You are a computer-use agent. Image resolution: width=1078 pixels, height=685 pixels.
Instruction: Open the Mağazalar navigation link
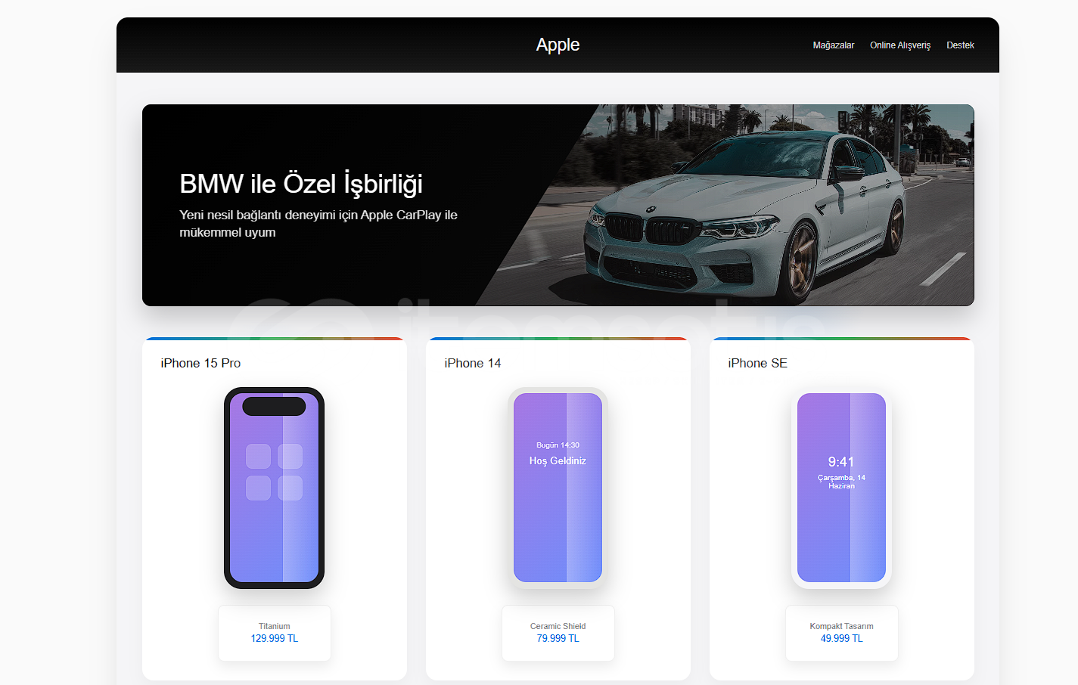pos(833,45)
